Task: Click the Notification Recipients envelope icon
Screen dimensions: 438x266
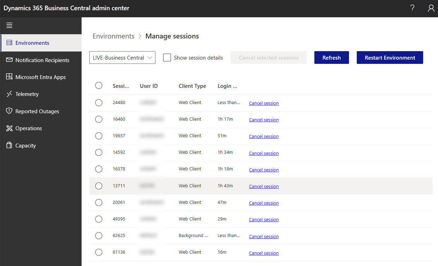Action: tap(10, 60)
